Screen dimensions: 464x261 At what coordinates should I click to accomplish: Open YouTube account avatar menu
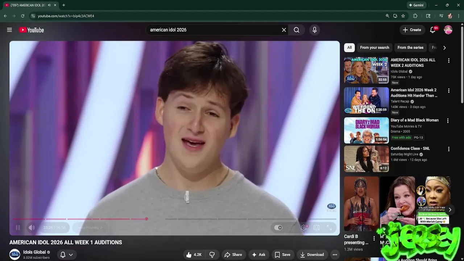point(448,30)
